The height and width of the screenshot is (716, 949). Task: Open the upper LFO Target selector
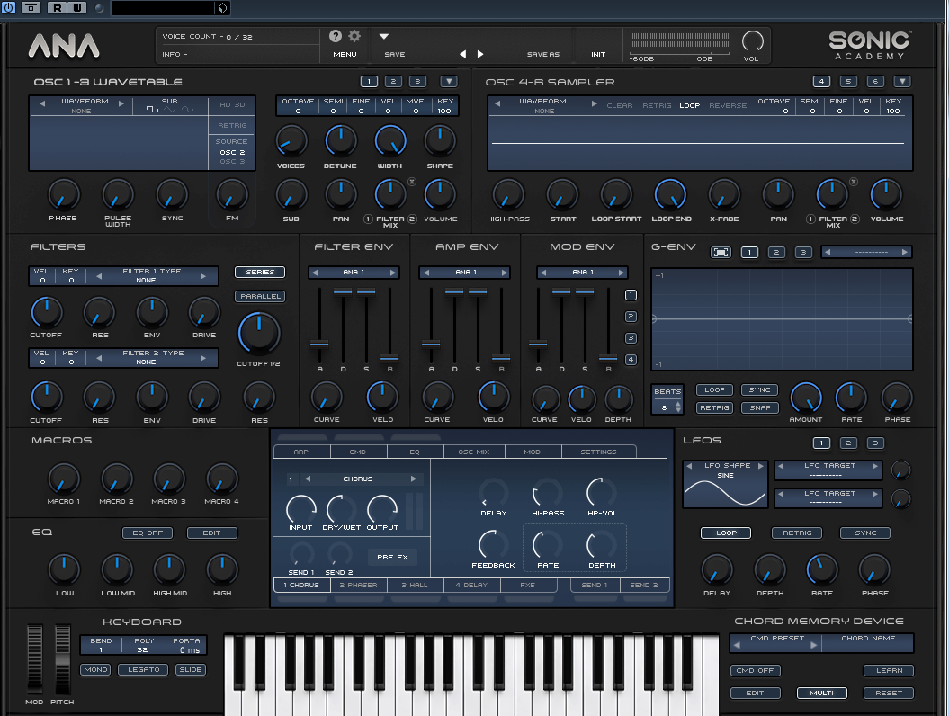point(828,470)
